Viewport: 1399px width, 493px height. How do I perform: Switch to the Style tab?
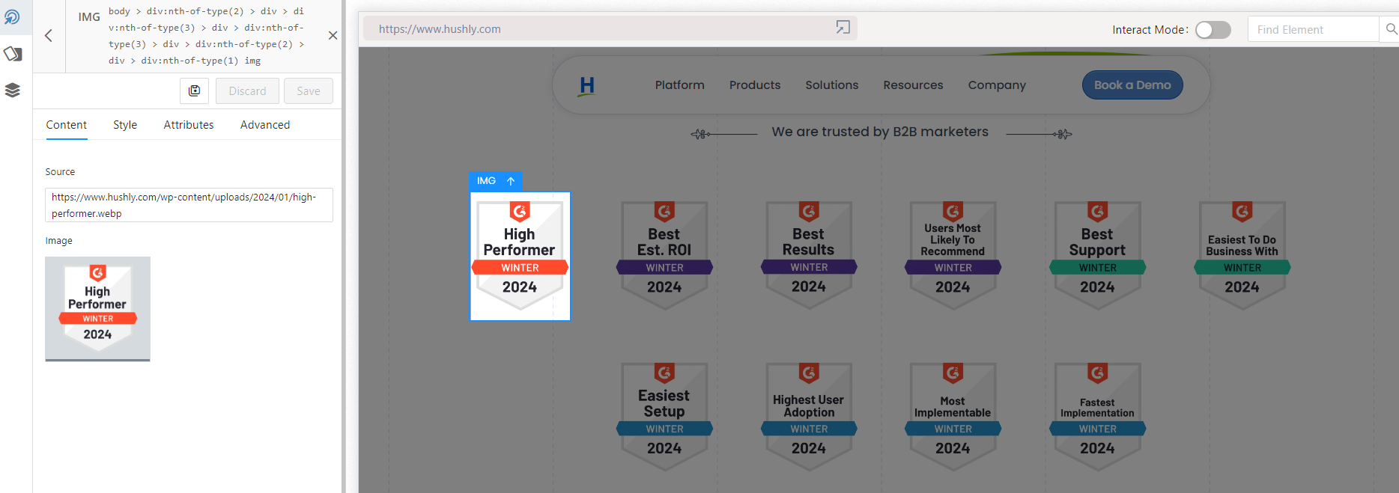coord(125,125)
